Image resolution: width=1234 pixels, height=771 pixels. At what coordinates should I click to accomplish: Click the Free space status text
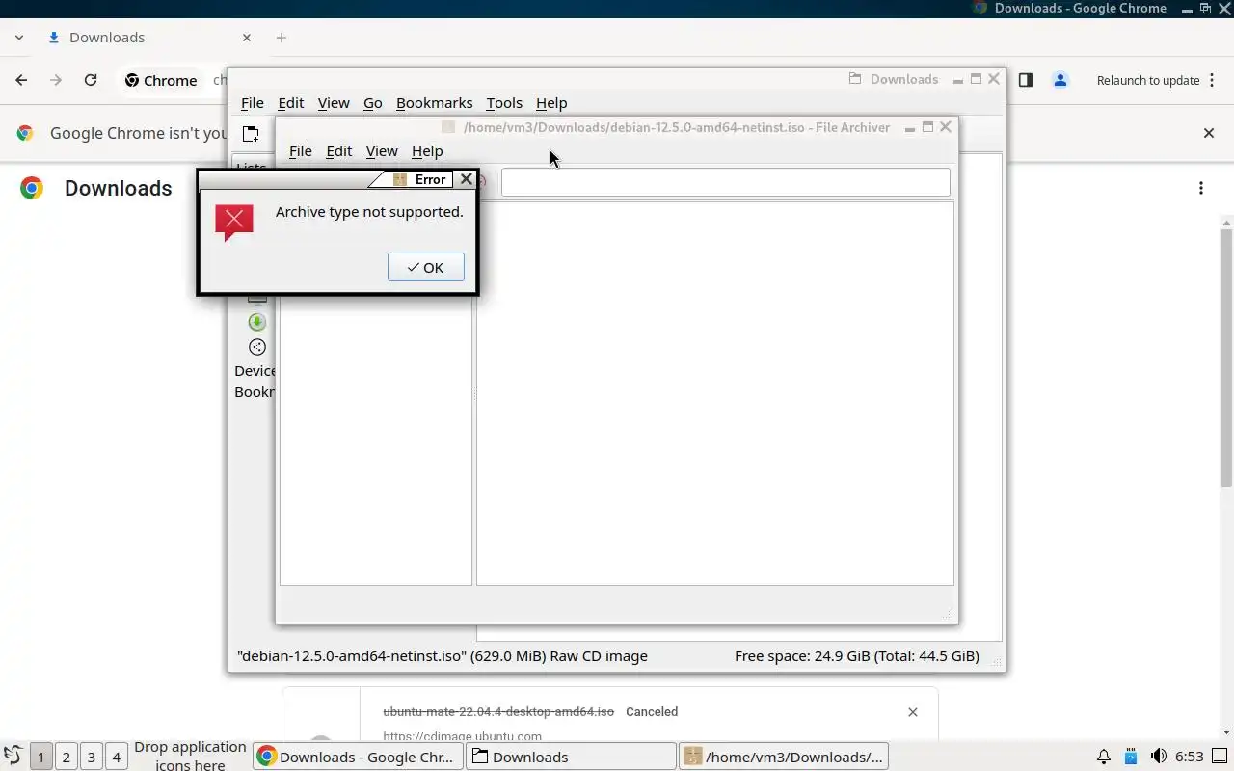857,656
